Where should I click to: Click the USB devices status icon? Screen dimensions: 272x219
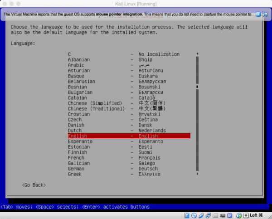click(x=201, y=215)
